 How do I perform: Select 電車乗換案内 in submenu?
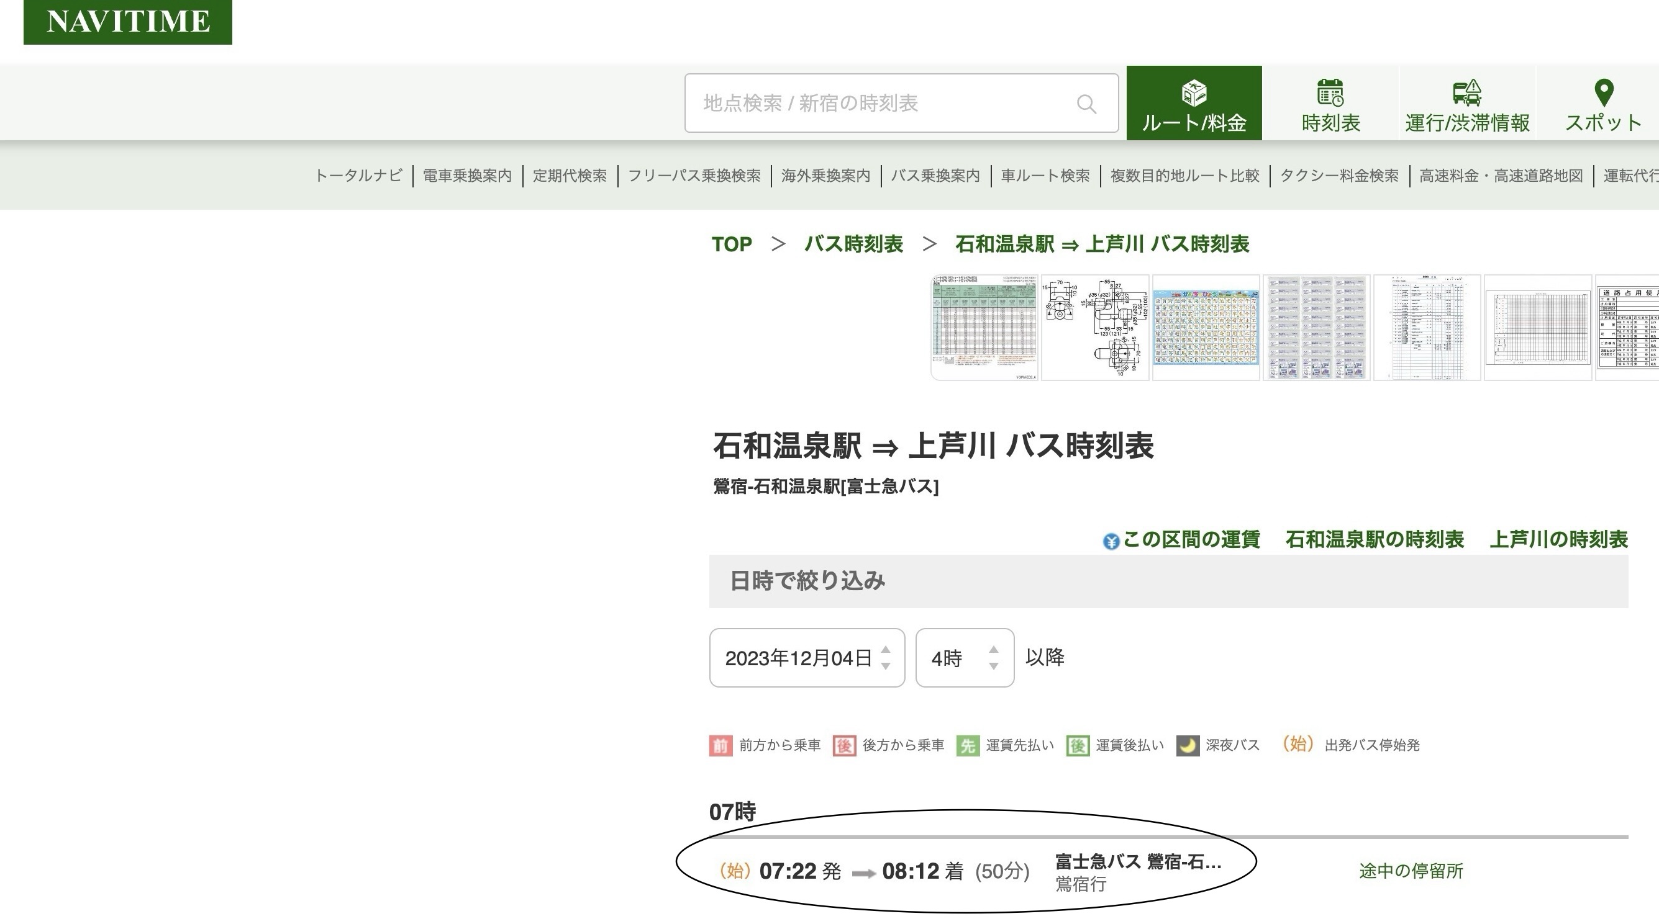[467, 176]
